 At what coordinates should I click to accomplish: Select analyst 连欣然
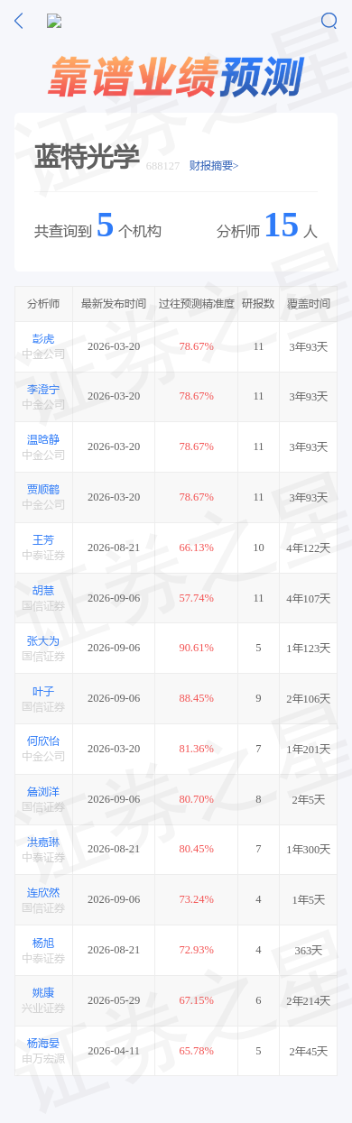[43, 893]
